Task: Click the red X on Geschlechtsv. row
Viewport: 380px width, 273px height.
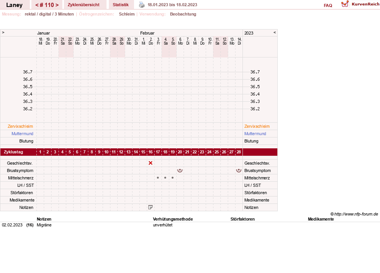Action: point(151,163)
